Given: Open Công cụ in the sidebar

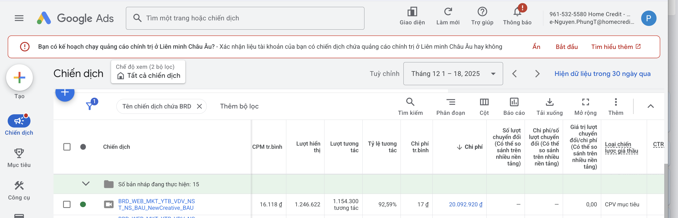Looking at the screenshot, I should (19, 190).
